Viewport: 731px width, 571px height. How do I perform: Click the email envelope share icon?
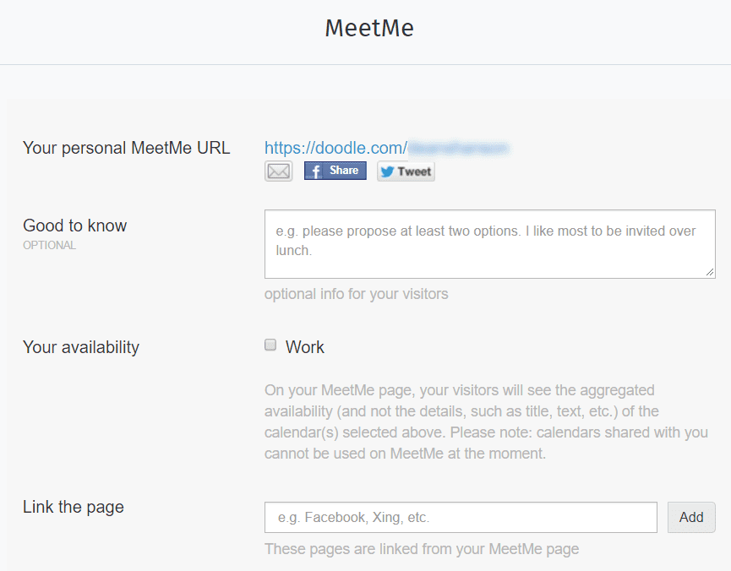(278, 171)
